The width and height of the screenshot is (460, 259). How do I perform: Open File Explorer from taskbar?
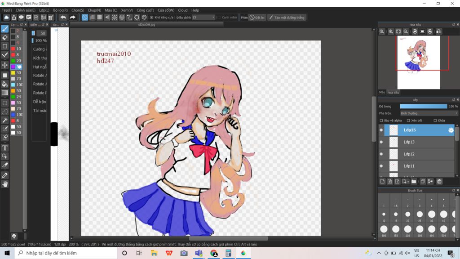pyautogui.click(x=154, y=253)
